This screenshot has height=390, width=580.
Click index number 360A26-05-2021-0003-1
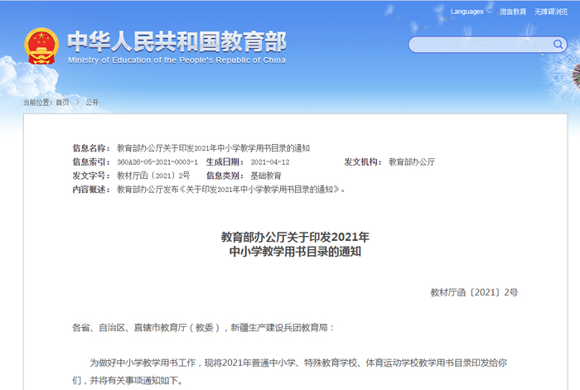(x=157, y=162)
